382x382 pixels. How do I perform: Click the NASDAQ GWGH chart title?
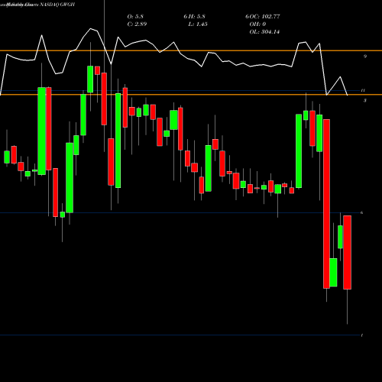point(57,5)
